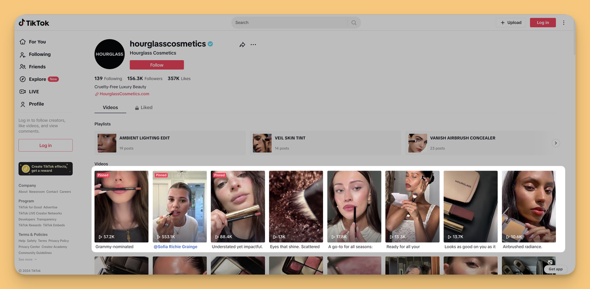Open Community Guidelines link
The width and height of the screenshot is (590, 289).
[35, 253]
